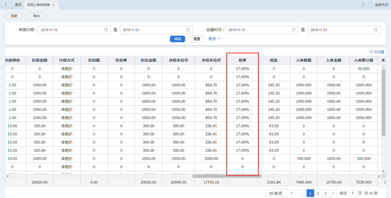The image size is (391, 198).
Task: Click the horizontal scrollbar left arrow
Action: (x=7, y=176)
